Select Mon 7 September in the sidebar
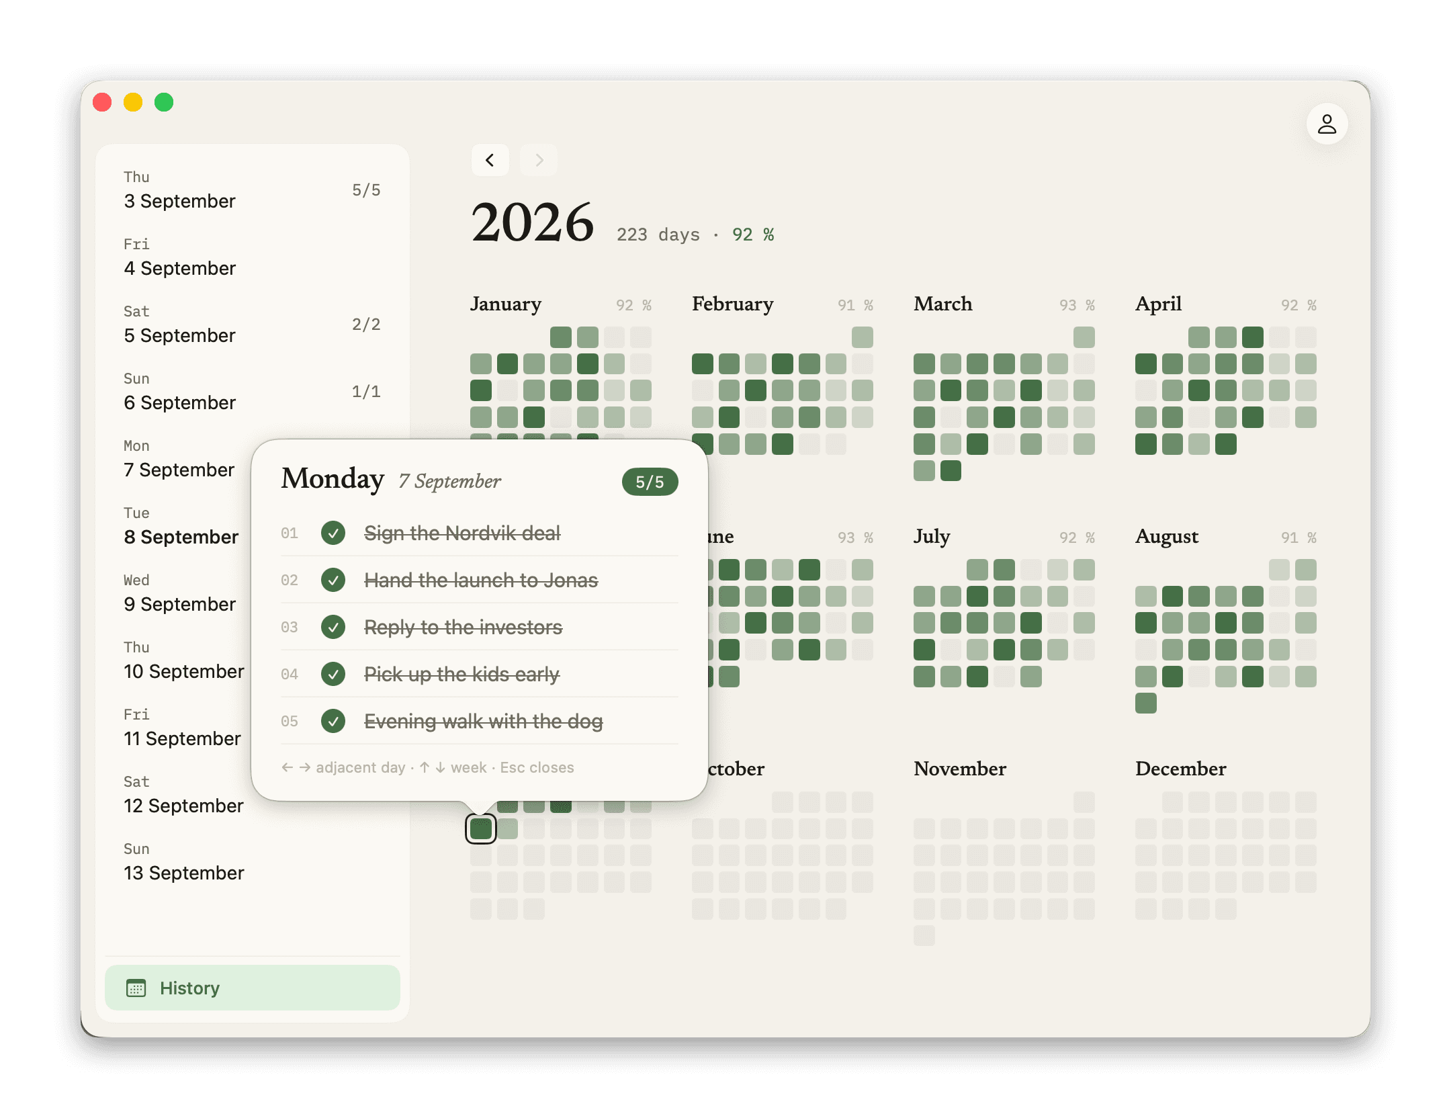The width and height of the screenshot is (1451, 1118). 179,459
